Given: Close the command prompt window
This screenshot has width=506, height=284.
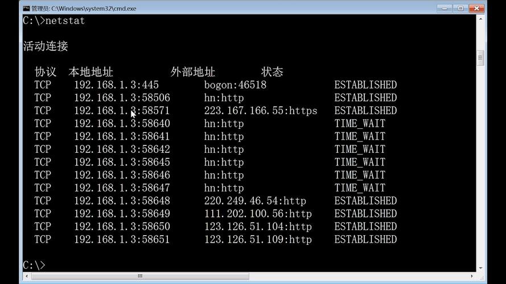Looking at the screenshot, I should pos(476,8).
